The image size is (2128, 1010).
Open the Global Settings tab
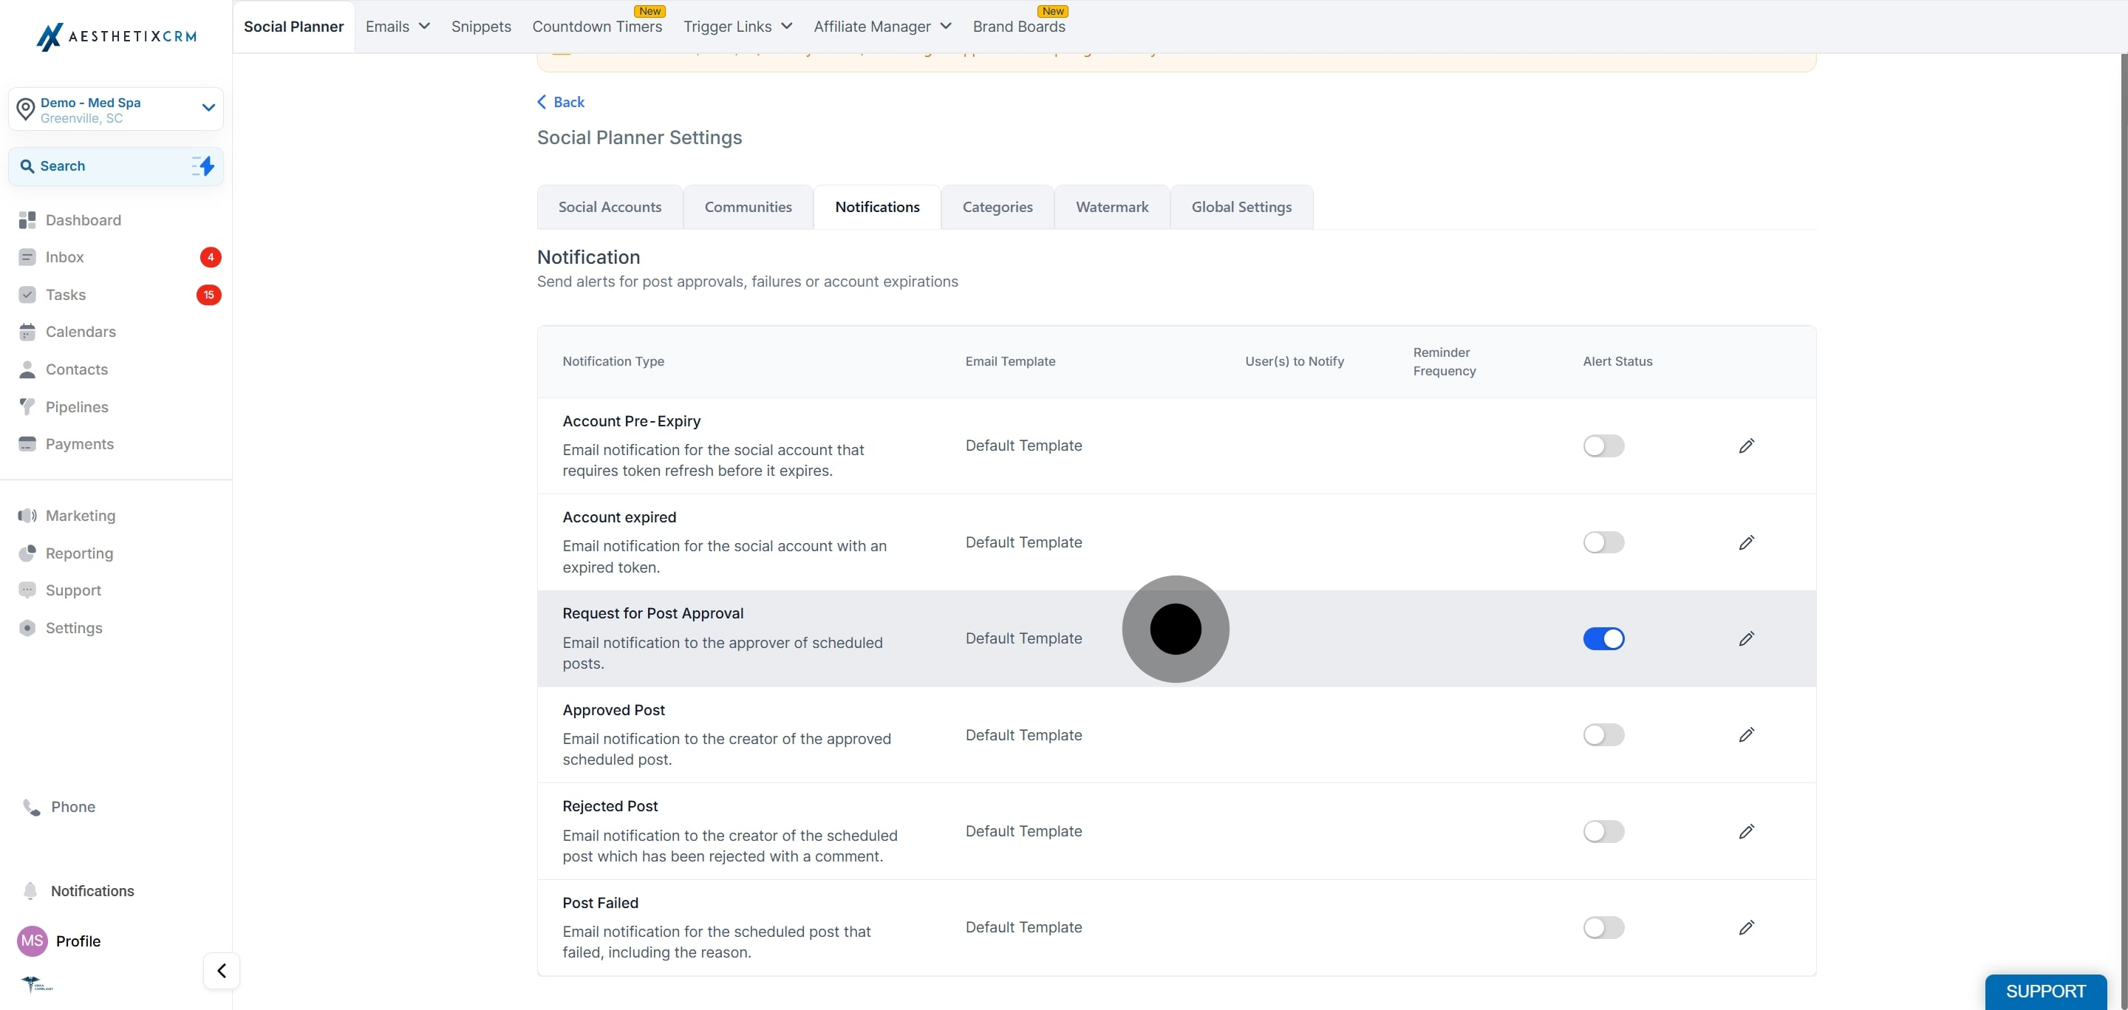pyautogui.click(x=1241, y=208)
